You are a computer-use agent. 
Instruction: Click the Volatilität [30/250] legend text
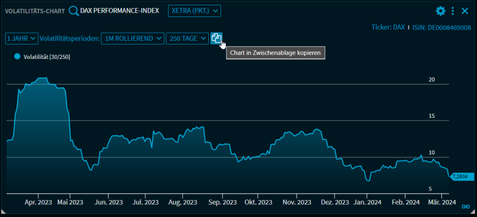(x=47, y=56)
